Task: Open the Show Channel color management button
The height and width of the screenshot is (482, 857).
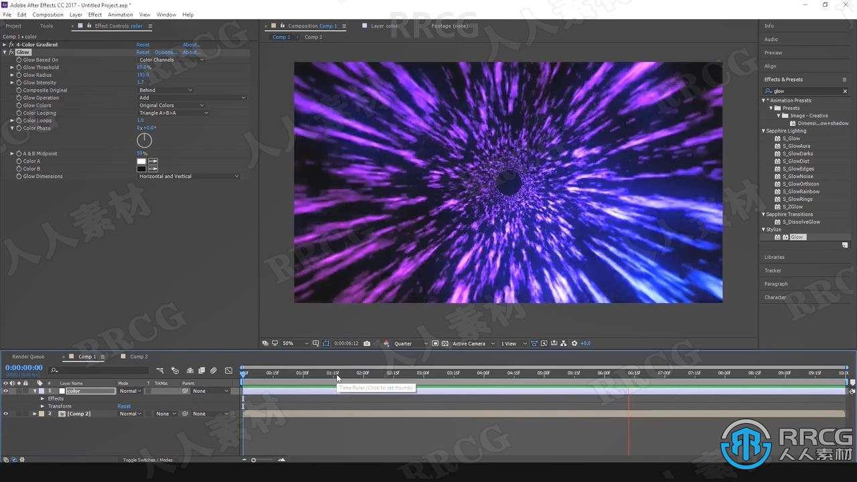Action: 386,343
